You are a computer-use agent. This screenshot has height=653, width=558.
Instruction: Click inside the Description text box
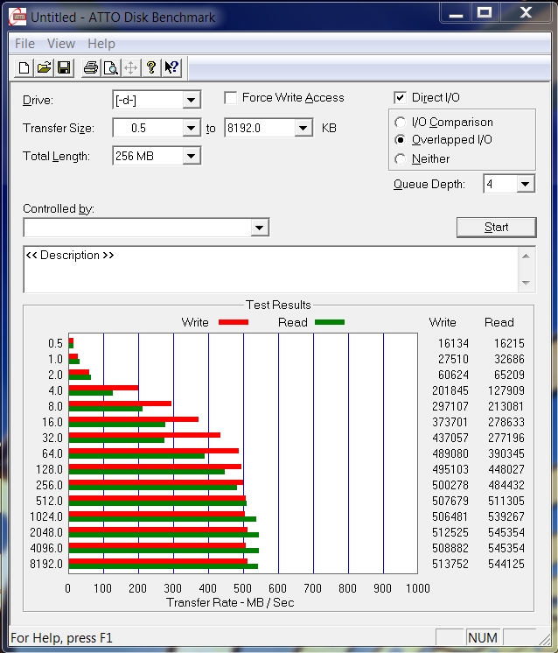(x=262, y=270)
